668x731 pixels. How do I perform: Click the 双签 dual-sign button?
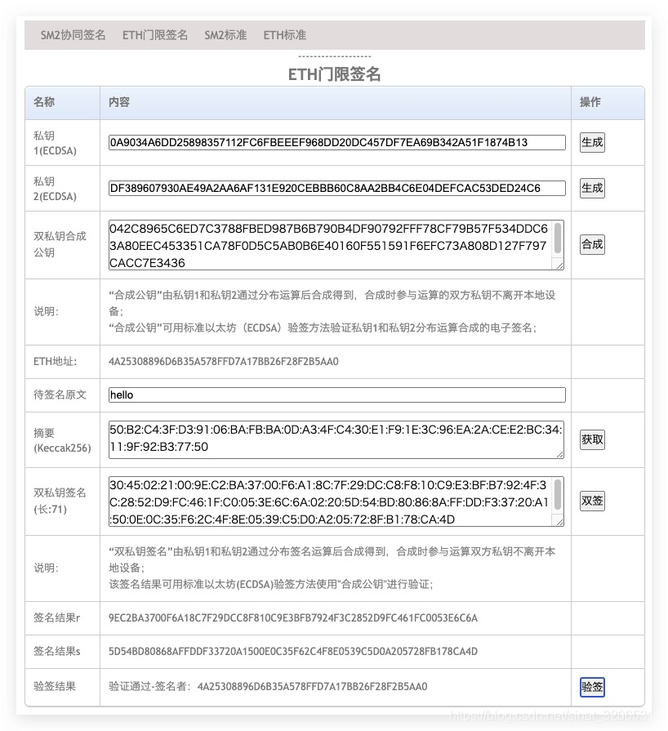(592, 501)
